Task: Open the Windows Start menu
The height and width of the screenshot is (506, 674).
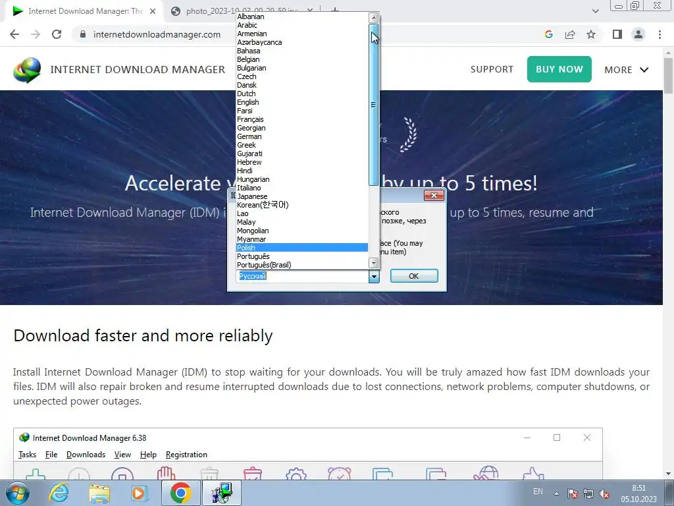Action: (17, 493)
